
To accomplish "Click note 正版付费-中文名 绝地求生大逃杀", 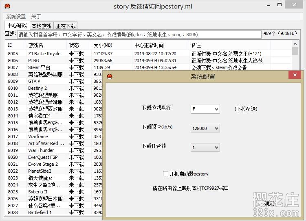I will [227, 61].
